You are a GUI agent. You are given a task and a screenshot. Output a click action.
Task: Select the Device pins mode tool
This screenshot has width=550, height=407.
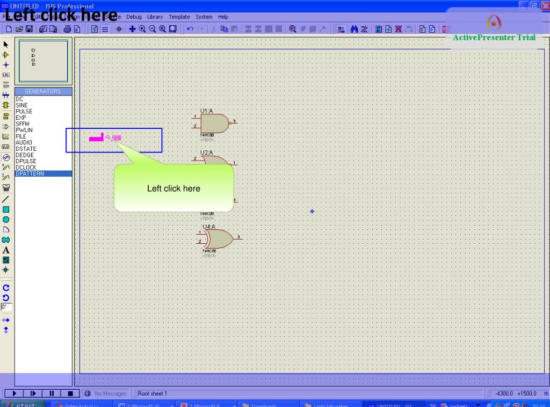click(6, 127)
